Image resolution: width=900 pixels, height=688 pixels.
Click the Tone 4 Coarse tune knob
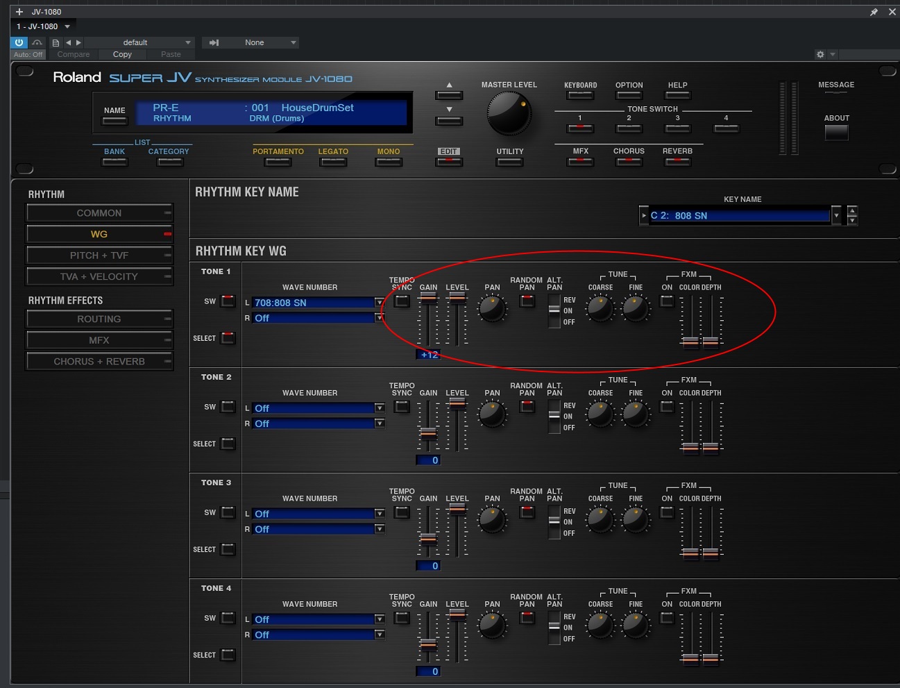[600, 625]
